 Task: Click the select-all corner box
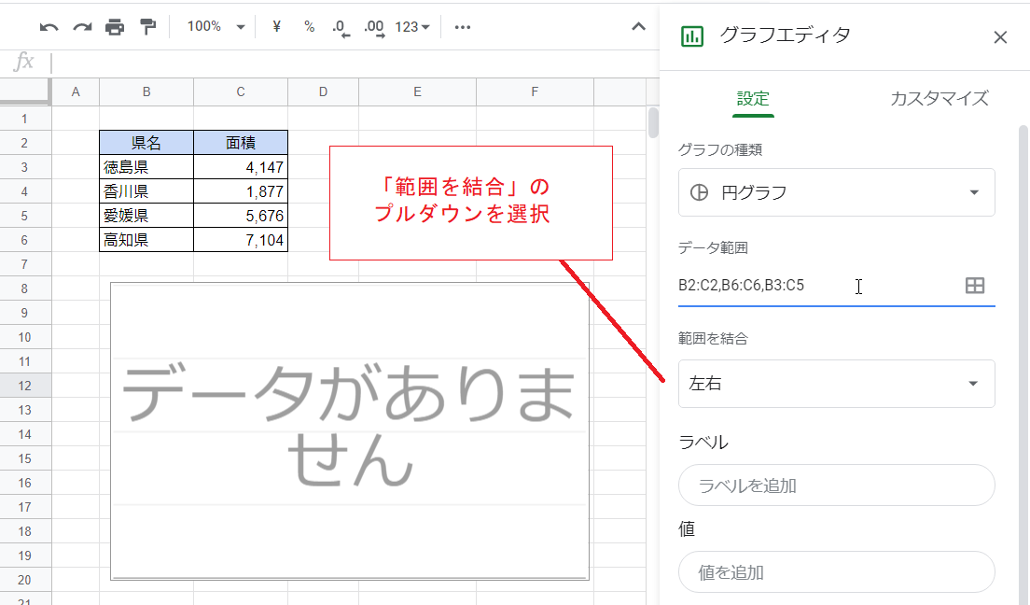[25, 92]
